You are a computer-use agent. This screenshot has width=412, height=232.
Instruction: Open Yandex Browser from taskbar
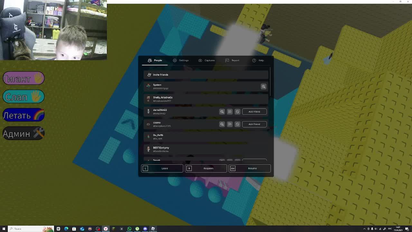click(x=106, y=229)
